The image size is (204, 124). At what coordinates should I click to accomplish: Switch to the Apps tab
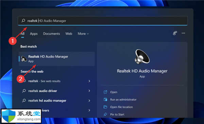click(34, 34)
